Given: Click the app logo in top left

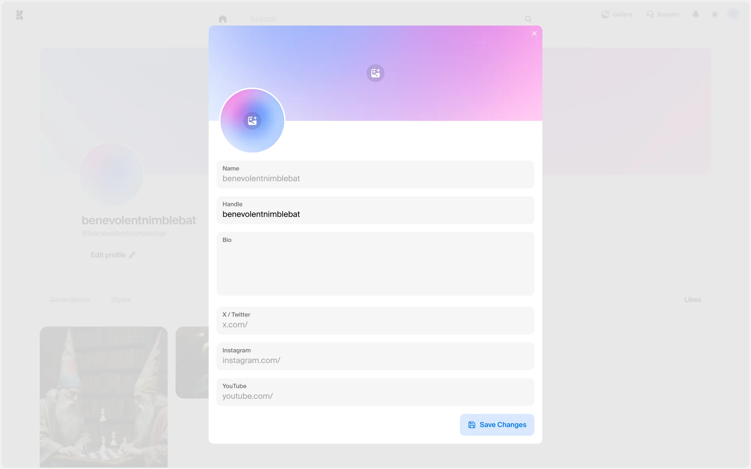Looking at the screenshot, I should [x=20, y=15].
